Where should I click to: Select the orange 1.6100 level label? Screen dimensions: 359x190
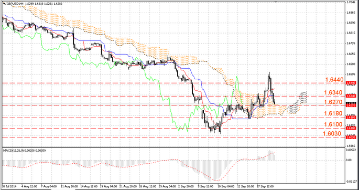coord(333,125)
